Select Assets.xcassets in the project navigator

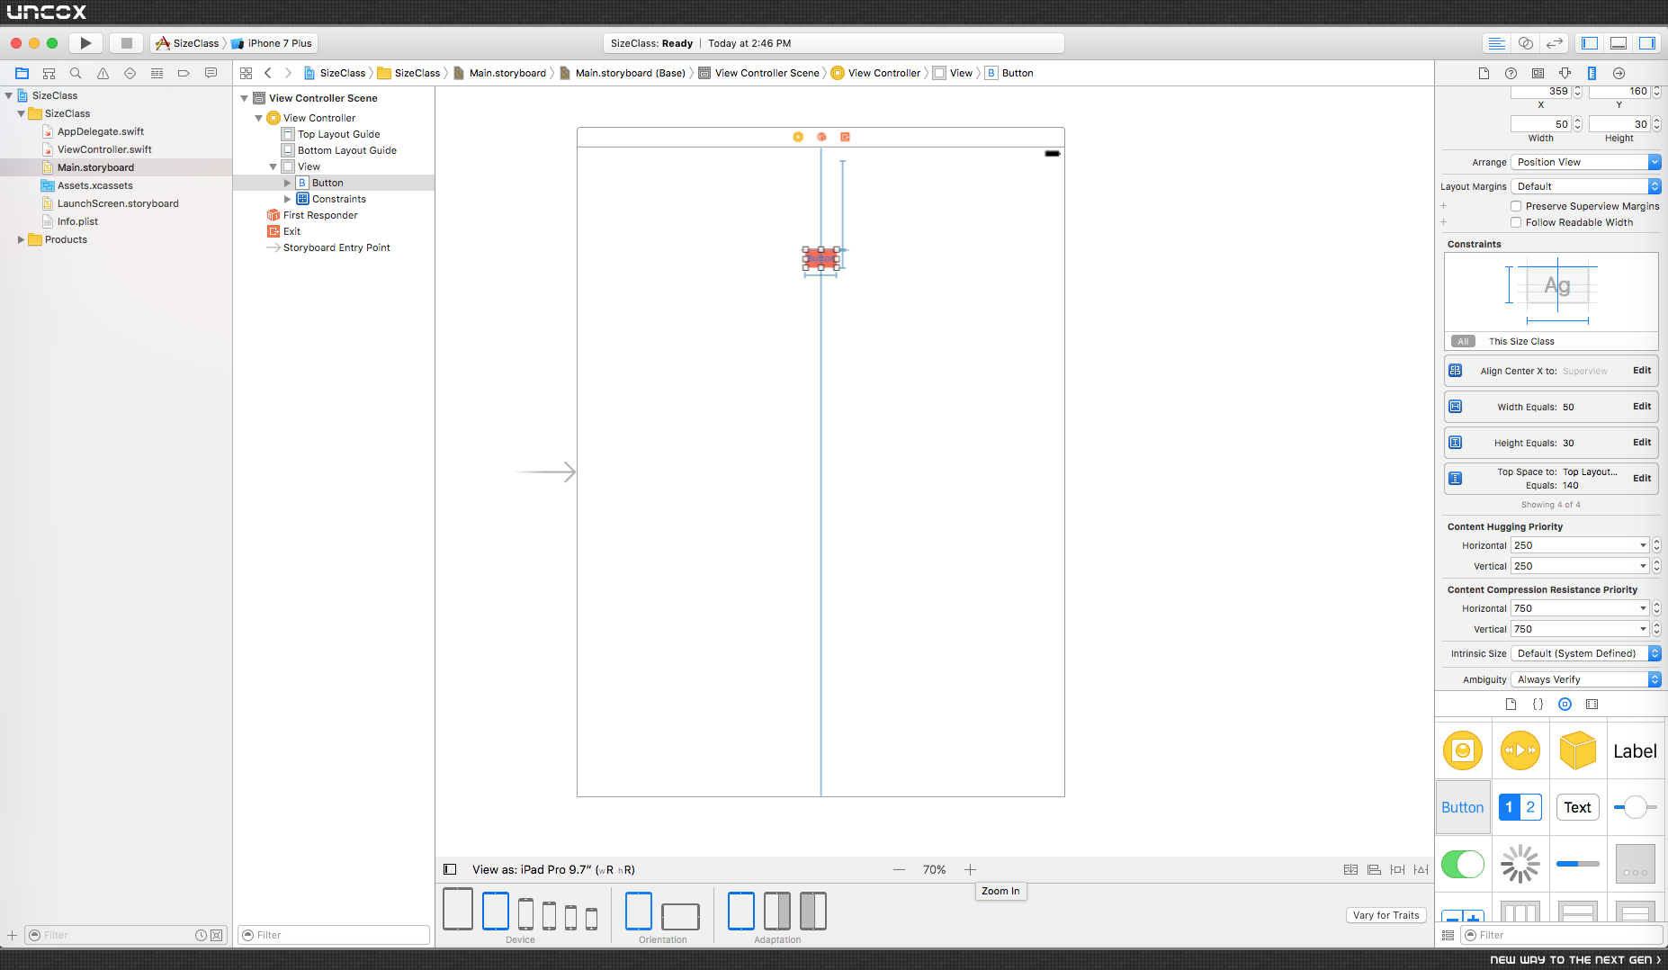(95, 185)
